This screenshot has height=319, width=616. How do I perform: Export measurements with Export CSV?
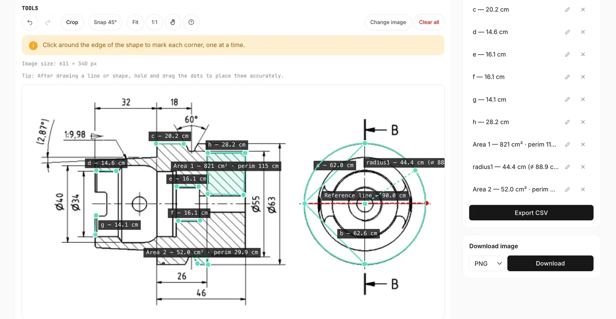coord(531,213)
